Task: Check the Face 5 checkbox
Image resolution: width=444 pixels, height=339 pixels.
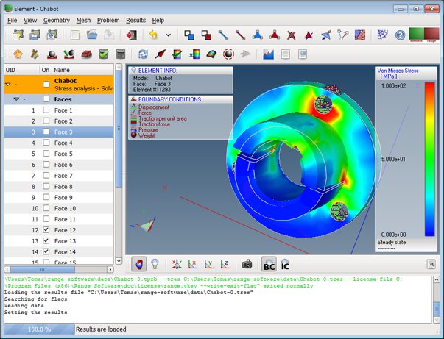Action: click(46, 154)
